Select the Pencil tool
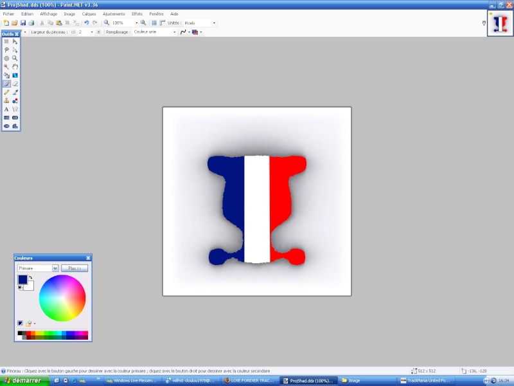This screenshot has width=514, height=386. (6, 93)
